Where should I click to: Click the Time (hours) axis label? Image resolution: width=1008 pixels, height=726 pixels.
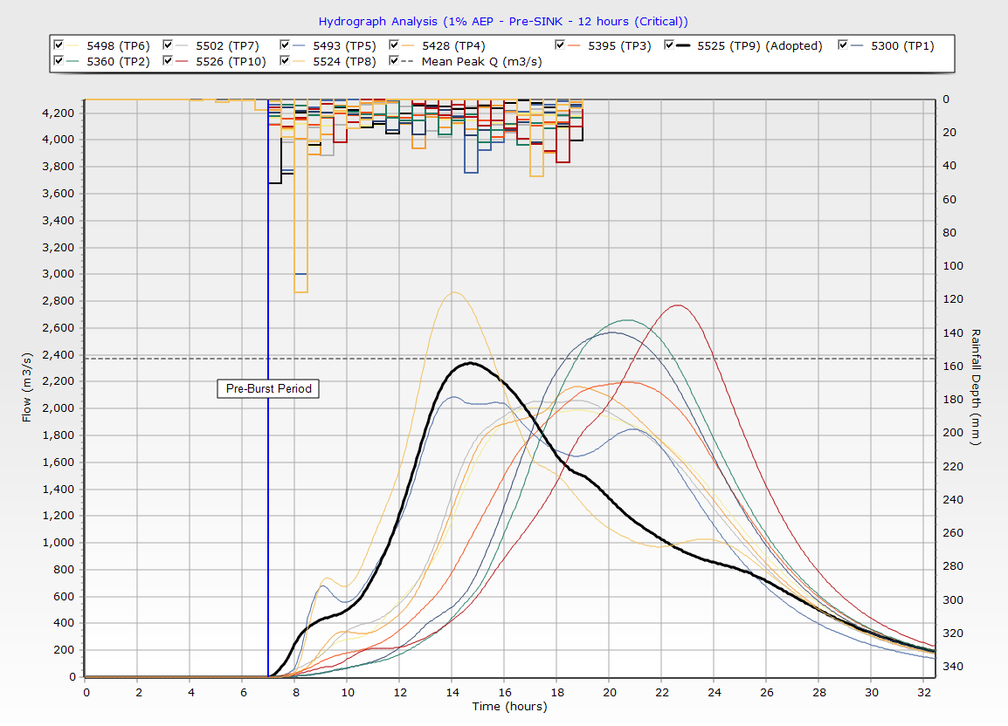click(x=509, y=707)
